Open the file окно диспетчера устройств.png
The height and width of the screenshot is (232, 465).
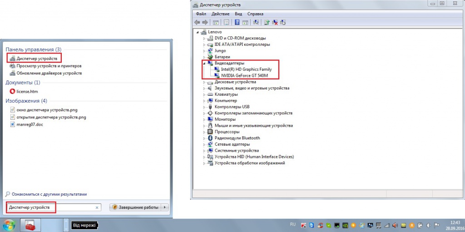coord(47,110)
